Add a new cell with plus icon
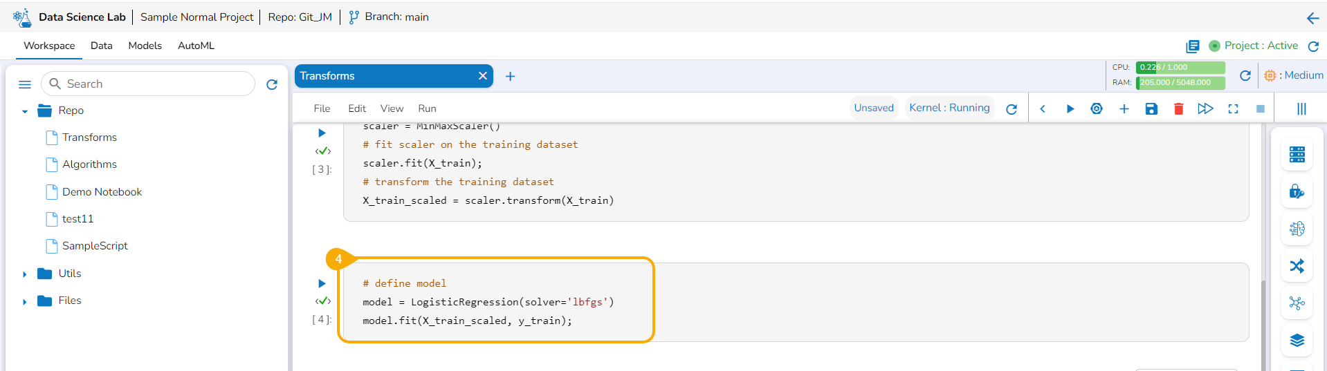This screenshot has height=371, width=1327. pyautogui.click(x=1124, y=109)
